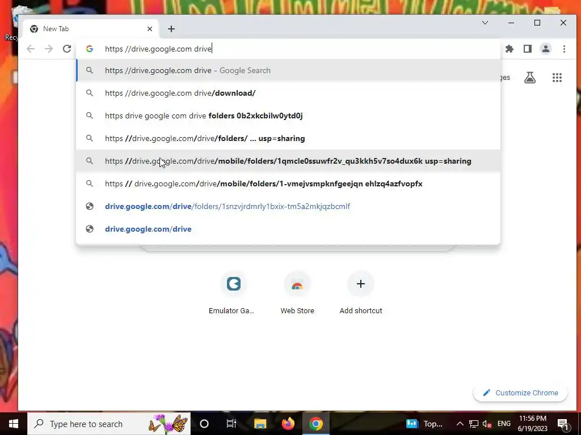Open the Extensions puzzle icon
Screen dimensions: 581x435
coord(510,49)
